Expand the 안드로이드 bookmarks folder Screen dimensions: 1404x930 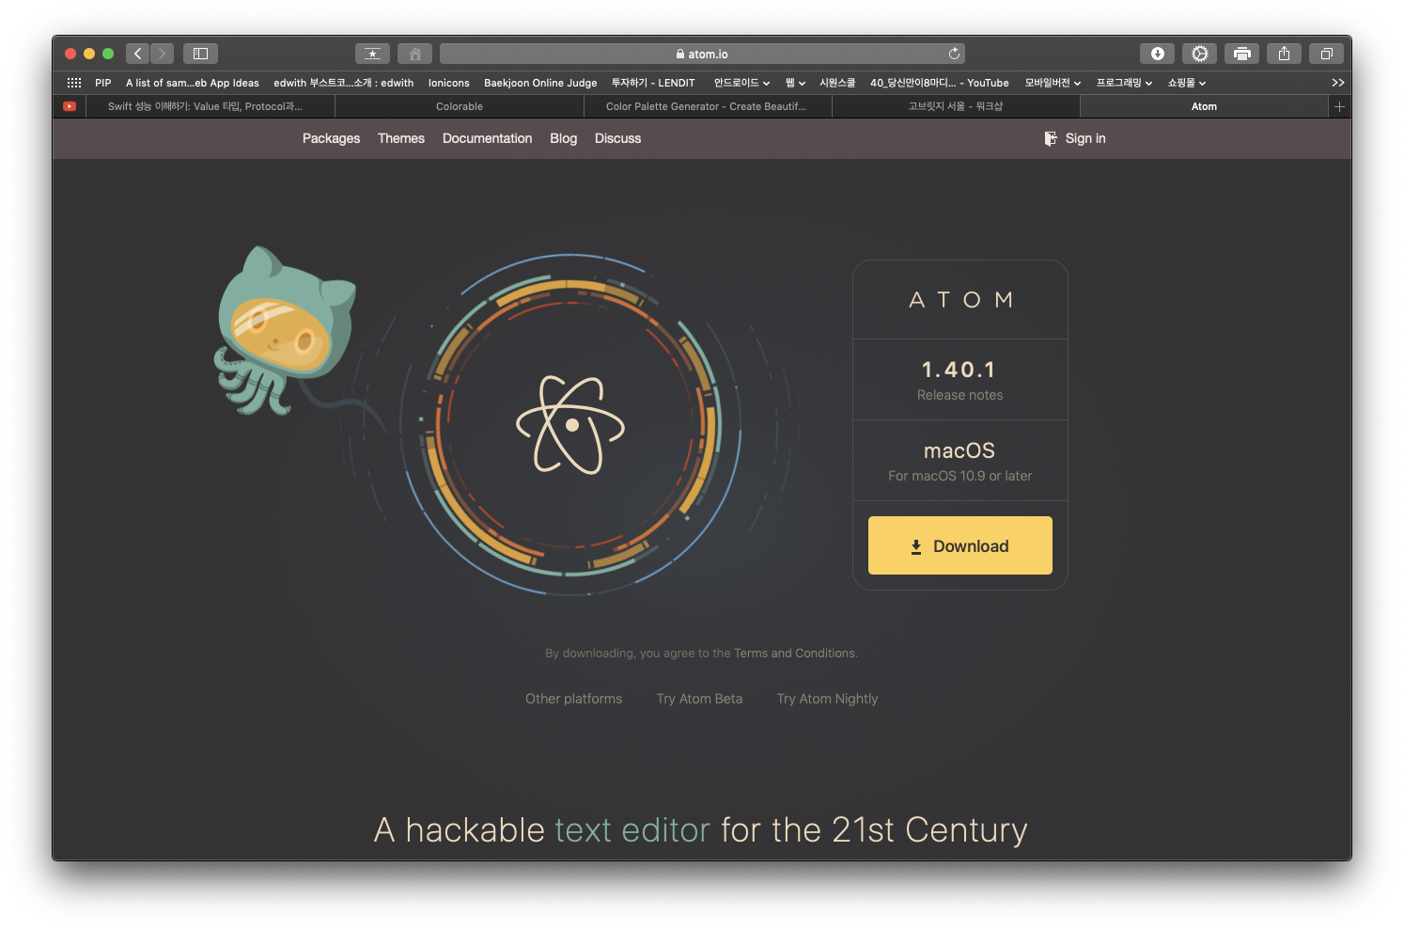(x=741, y=83)
